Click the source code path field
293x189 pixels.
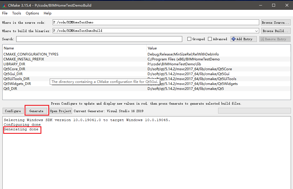pyautogui.click(x=156, y=23)
